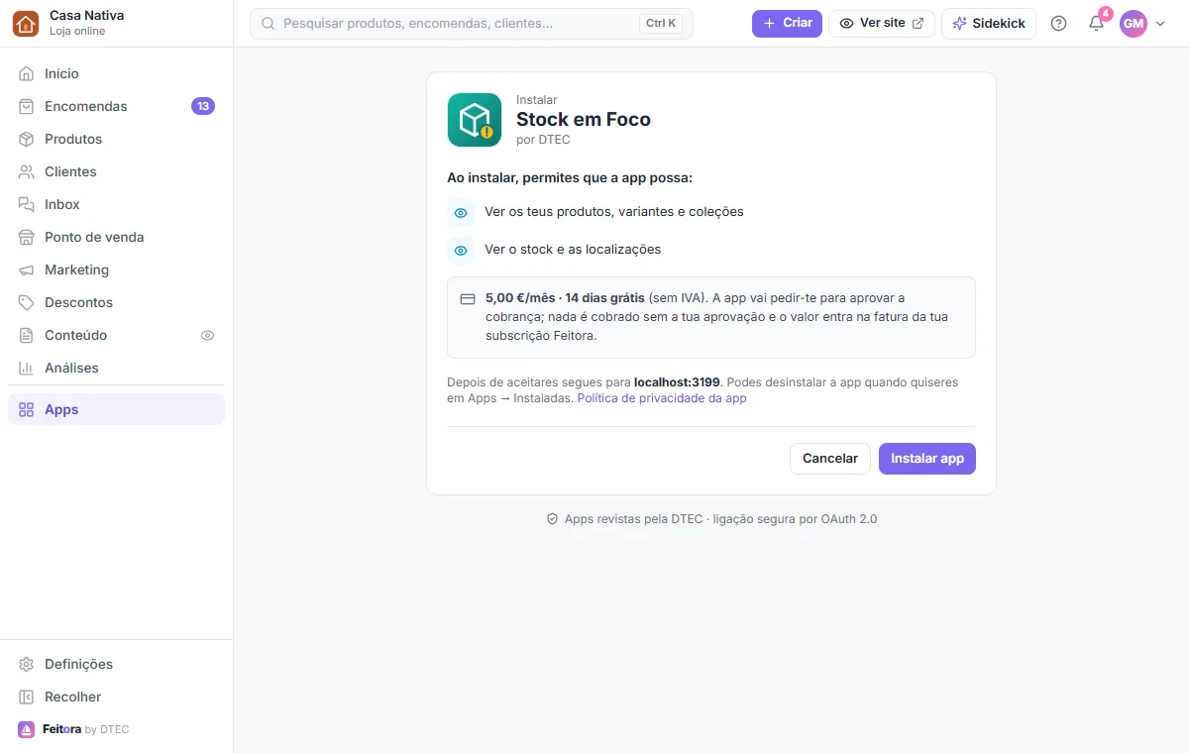Click the Clientes people icon

tap(27, 171)
